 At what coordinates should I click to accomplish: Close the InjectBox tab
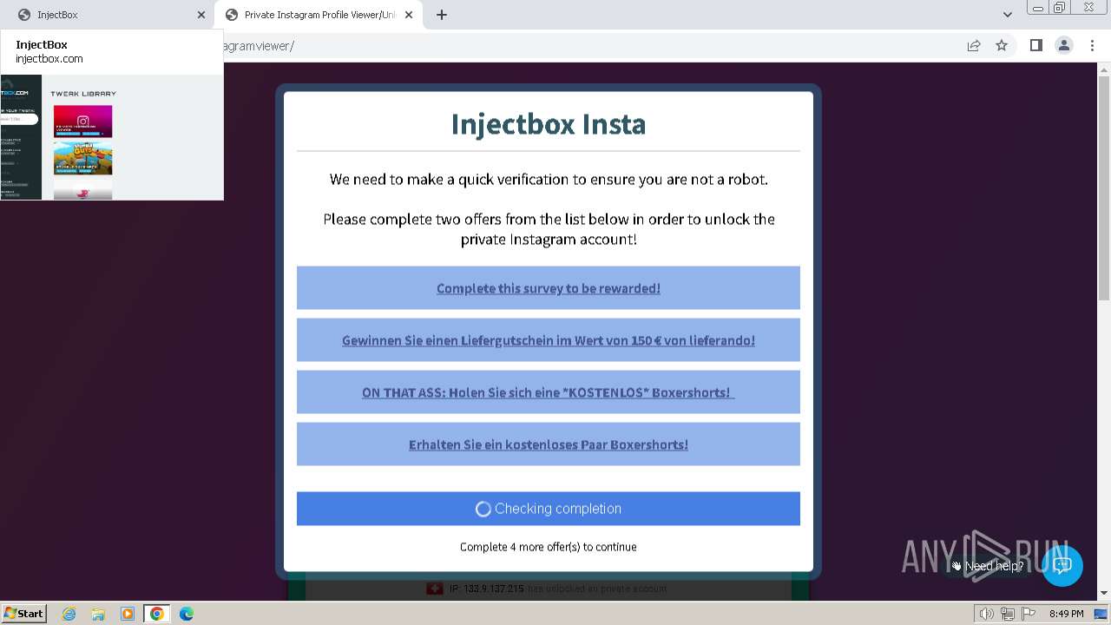click(x=201, y=15)
